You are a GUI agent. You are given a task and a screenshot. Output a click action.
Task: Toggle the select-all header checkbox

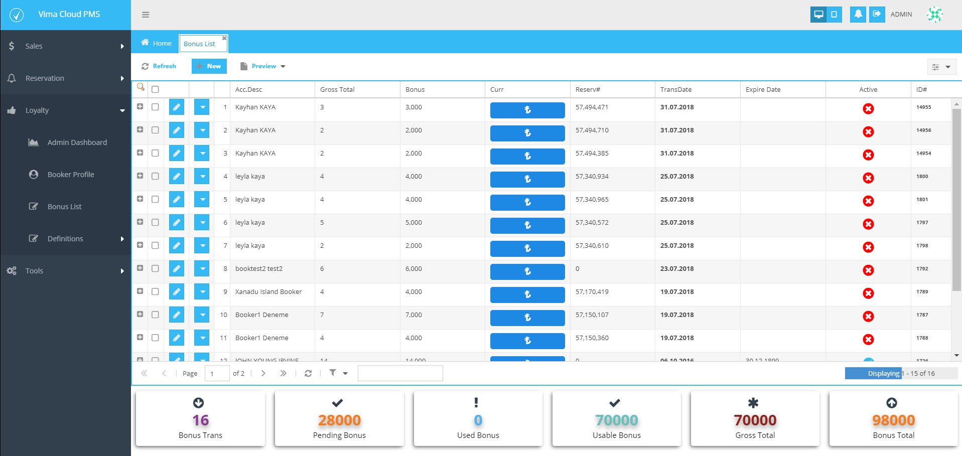155,89
